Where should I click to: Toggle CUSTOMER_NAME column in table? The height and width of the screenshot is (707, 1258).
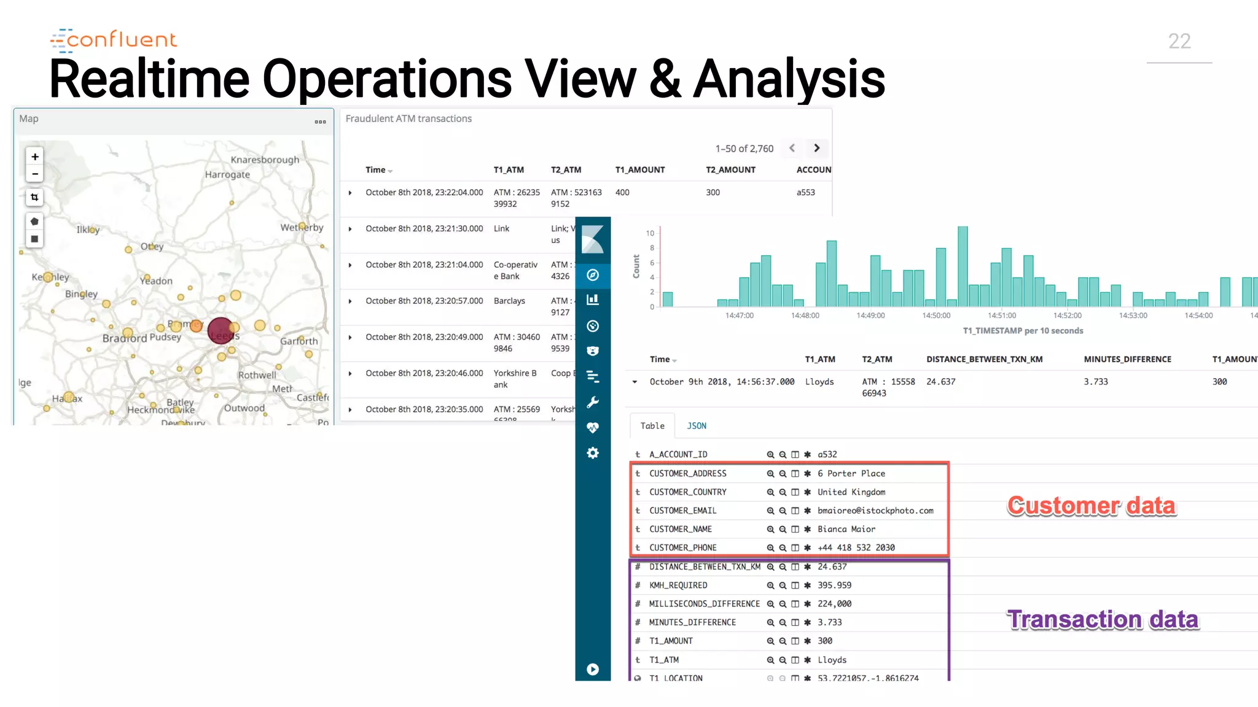(x=795, y=529)
